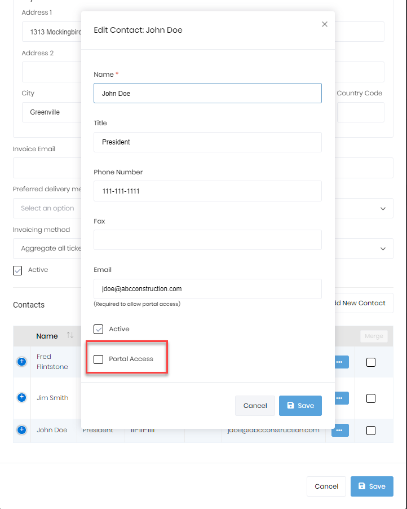Cancel the customer page at bottom
This screenshot has height=509, width=407.
point(326,486)
